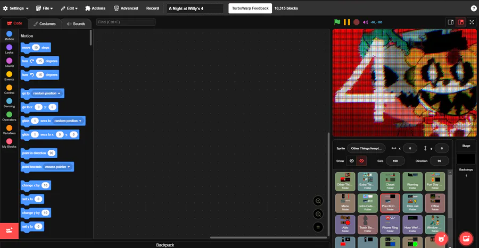
Task: Focus the Find (Ctrl+F) search box
Action: [126, 22]
